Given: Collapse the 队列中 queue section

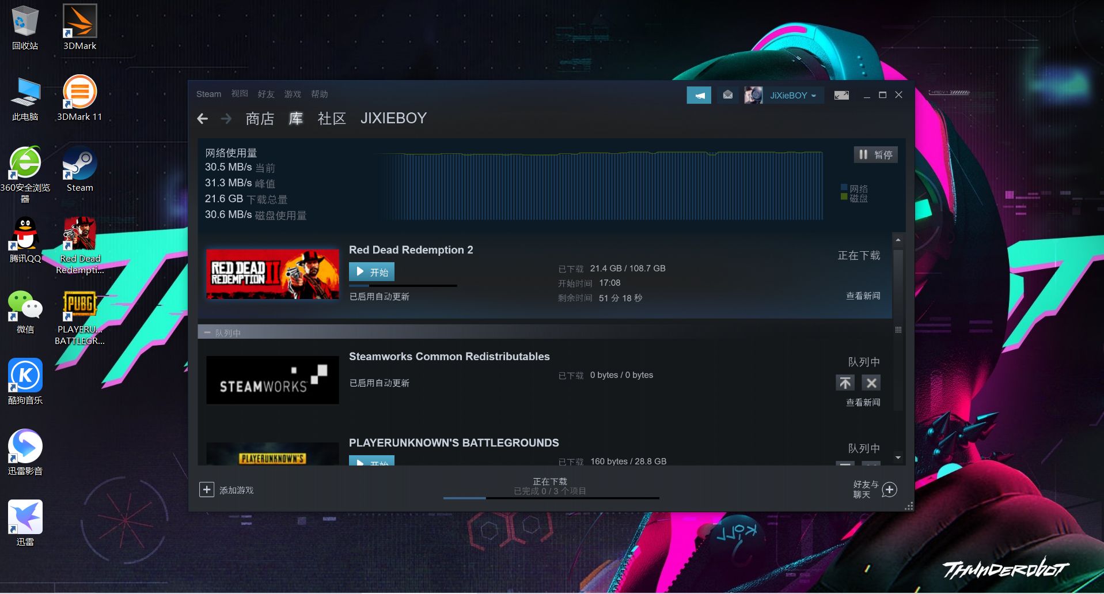Looking at the screenshot, I should [x=207, y=332].
